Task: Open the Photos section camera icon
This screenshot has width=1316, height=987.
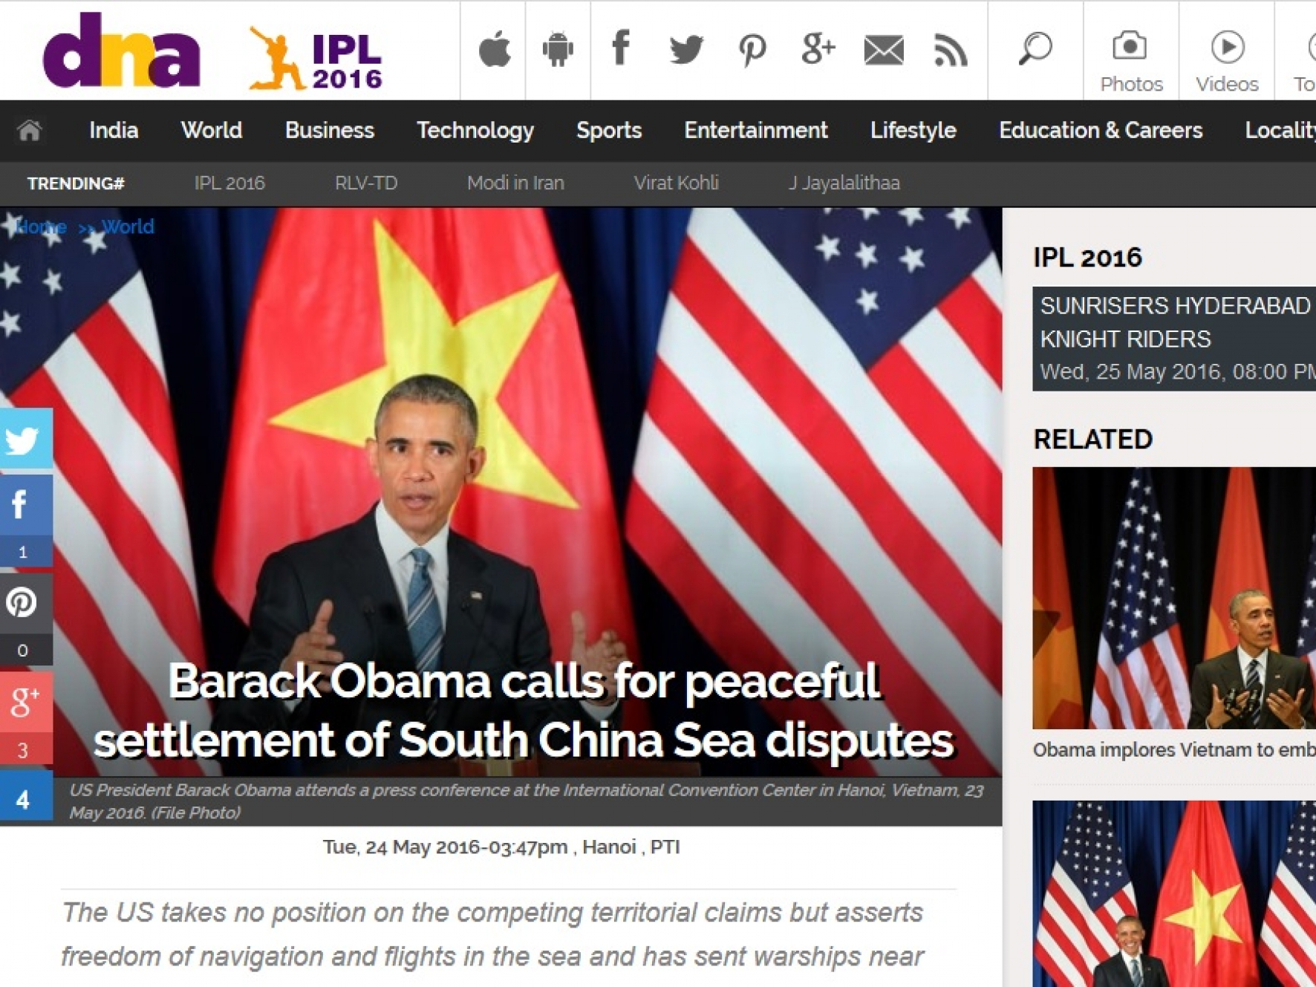Action: pyautogui.click(x=1130, y=47)
